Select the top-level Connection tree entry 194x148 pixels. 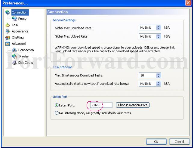coord(20,12)
